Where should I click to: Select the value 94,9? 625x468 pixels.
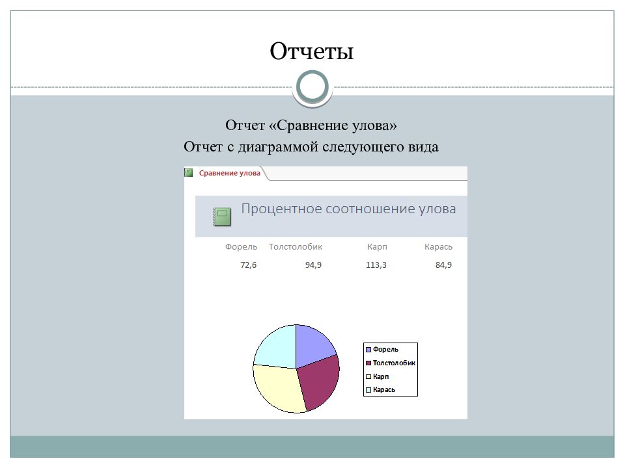point(313,265)
